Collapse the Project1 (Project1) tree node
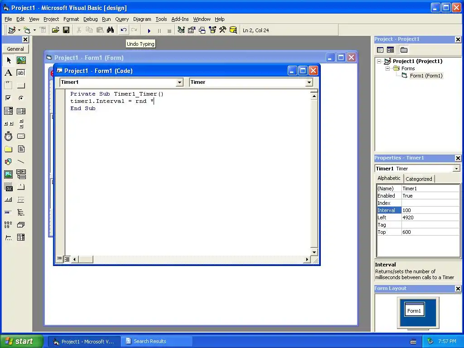Viewport: 464px width, 348px height. click(379, 61)
